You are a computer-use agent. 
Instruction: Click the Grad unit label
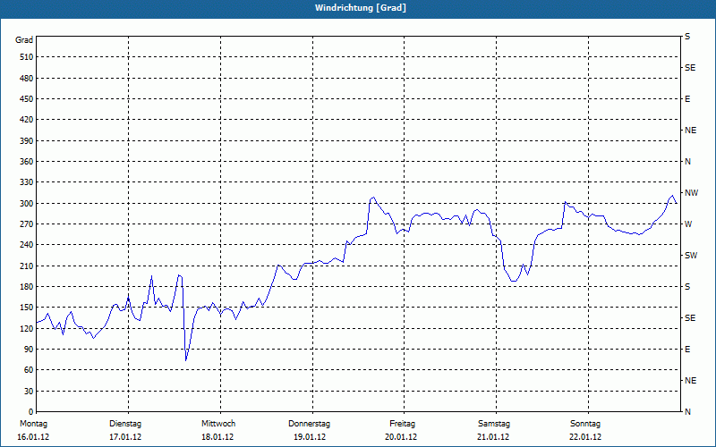[24, 40]
